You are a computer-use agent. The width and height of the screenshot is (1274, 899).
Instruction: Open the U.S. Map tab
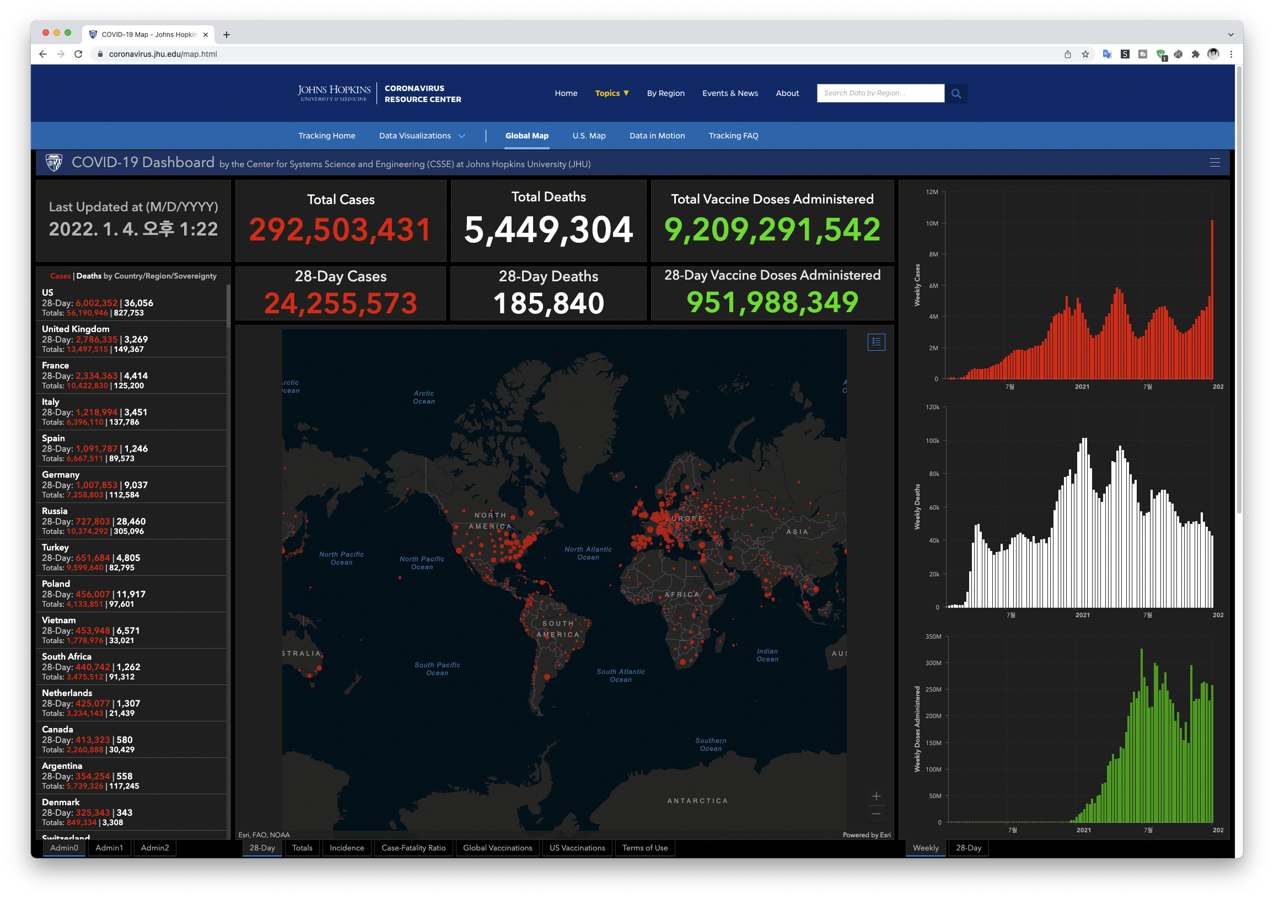[588, 136]
